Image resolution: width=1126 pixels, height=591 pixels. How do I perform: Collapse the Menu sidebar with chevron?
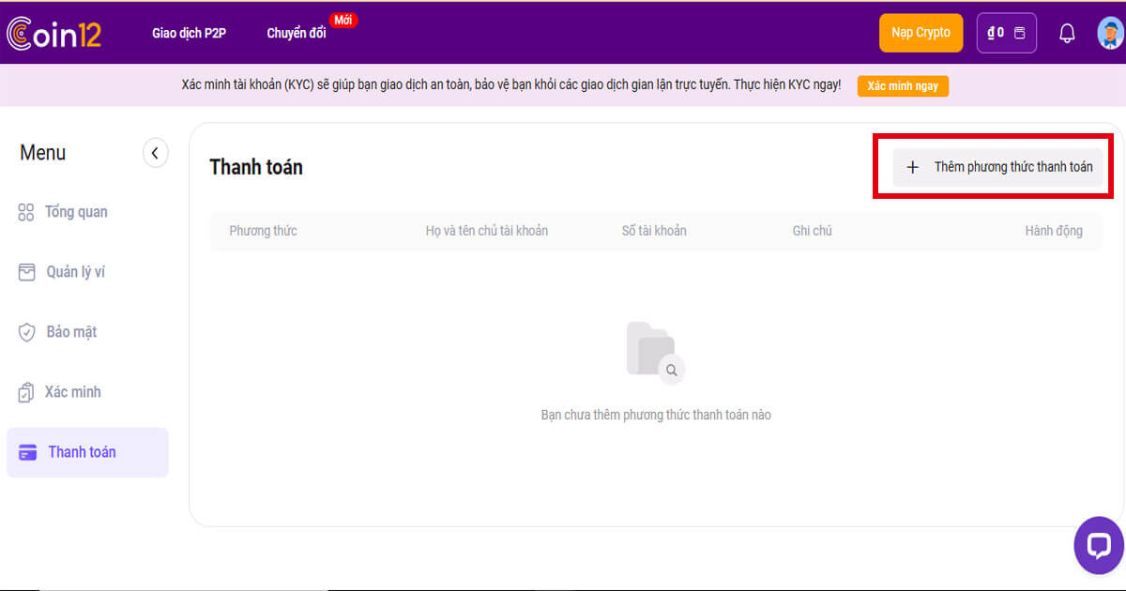click(155, 153)
